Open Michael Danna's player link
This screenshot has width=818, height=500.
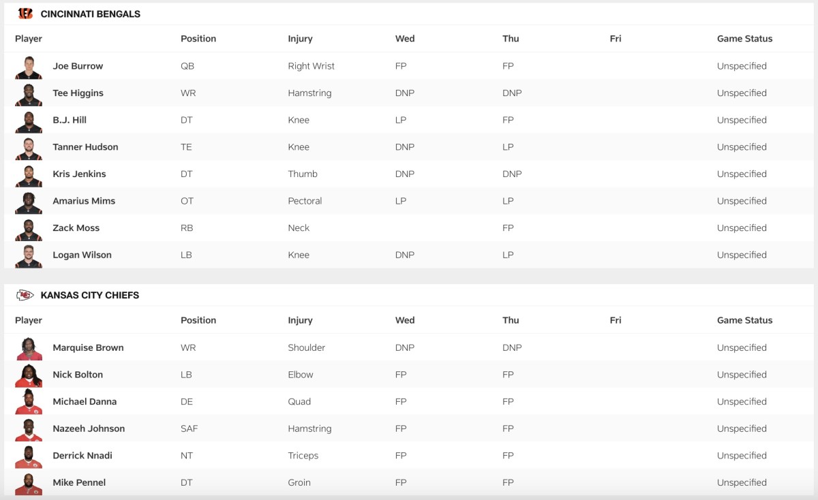coord(85,402)
